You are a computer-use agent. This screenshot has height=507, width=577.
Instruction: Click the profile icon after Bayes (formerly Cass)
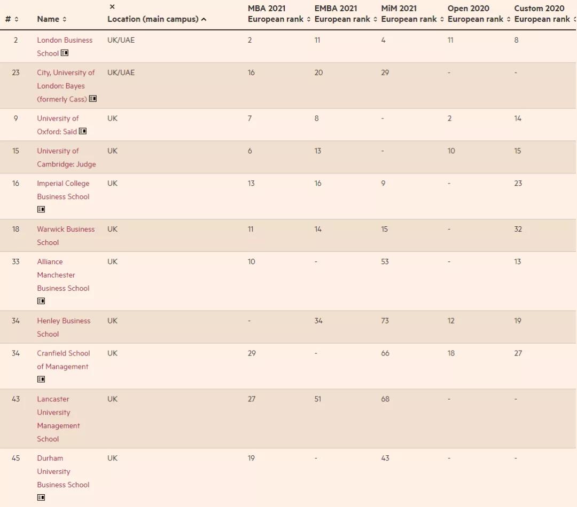[93, 99]
